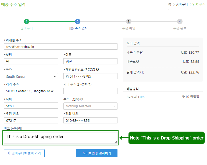
Task: Click the notes textarea resize handle
Action: click(x=116, y=142)
